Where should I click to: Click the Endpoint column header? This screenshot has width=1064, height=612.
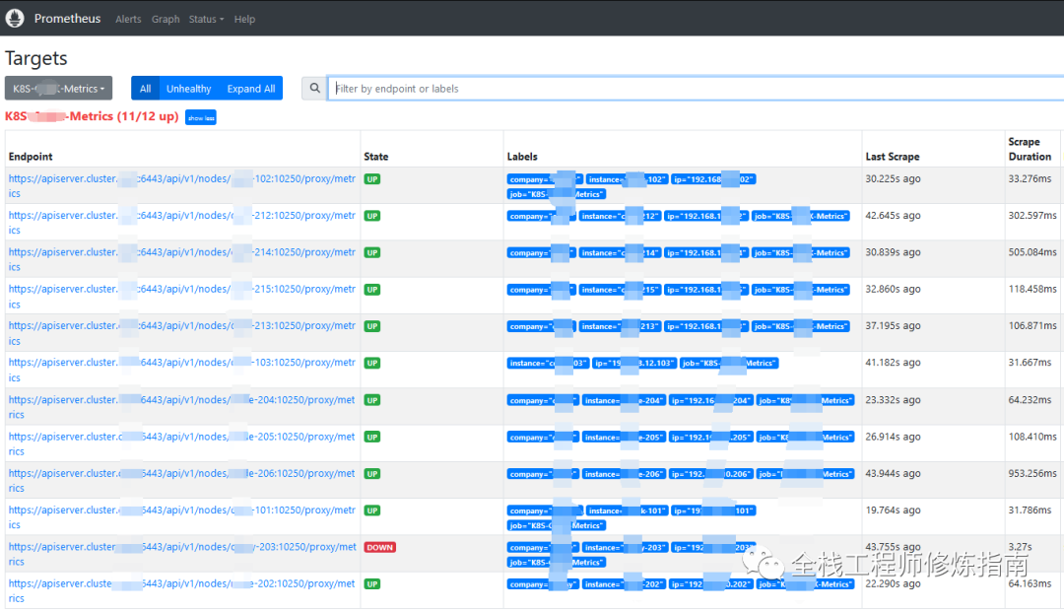(31, 157)
